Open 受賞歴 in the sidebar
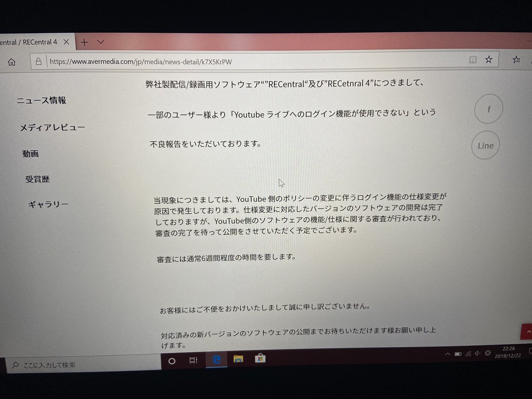The image size is (532, 399). pyautogui.click(x=38, y=179)
